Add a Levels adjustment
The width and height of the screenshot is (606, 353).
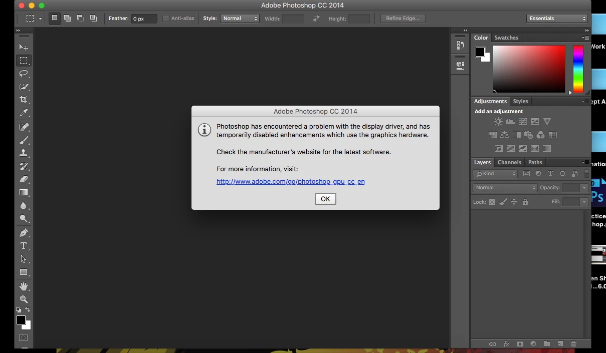[511, 122]
